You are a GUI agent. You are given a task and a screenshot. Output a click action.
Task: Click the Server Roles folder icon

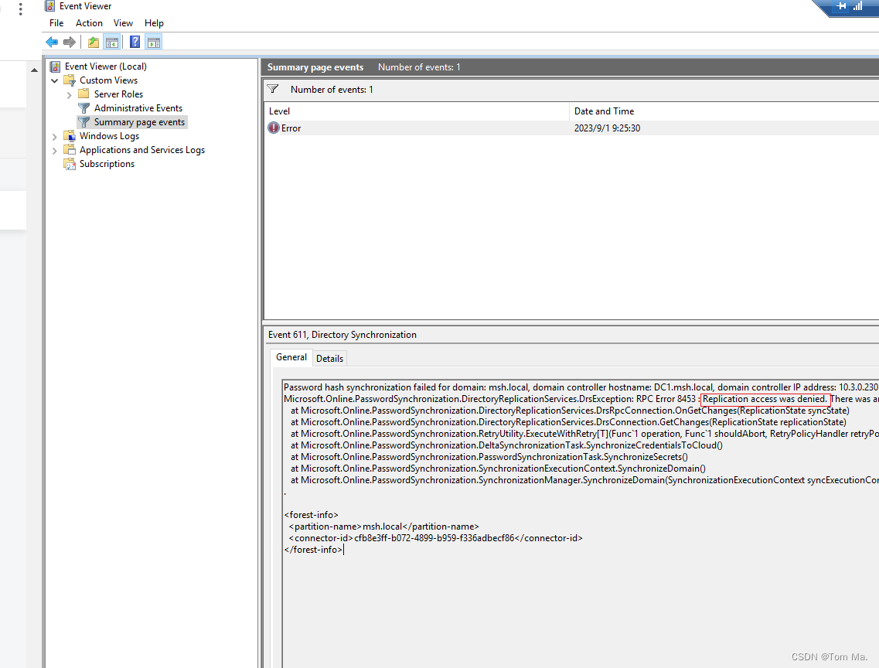pyautogui.click(x=83, y=94)
